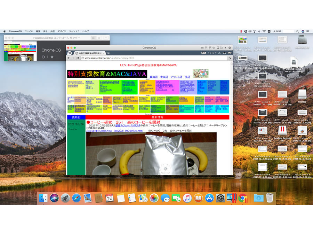
Task: Click the red Parallels menu bar icon
Action: pyautogui.click(x=241, y=31)
